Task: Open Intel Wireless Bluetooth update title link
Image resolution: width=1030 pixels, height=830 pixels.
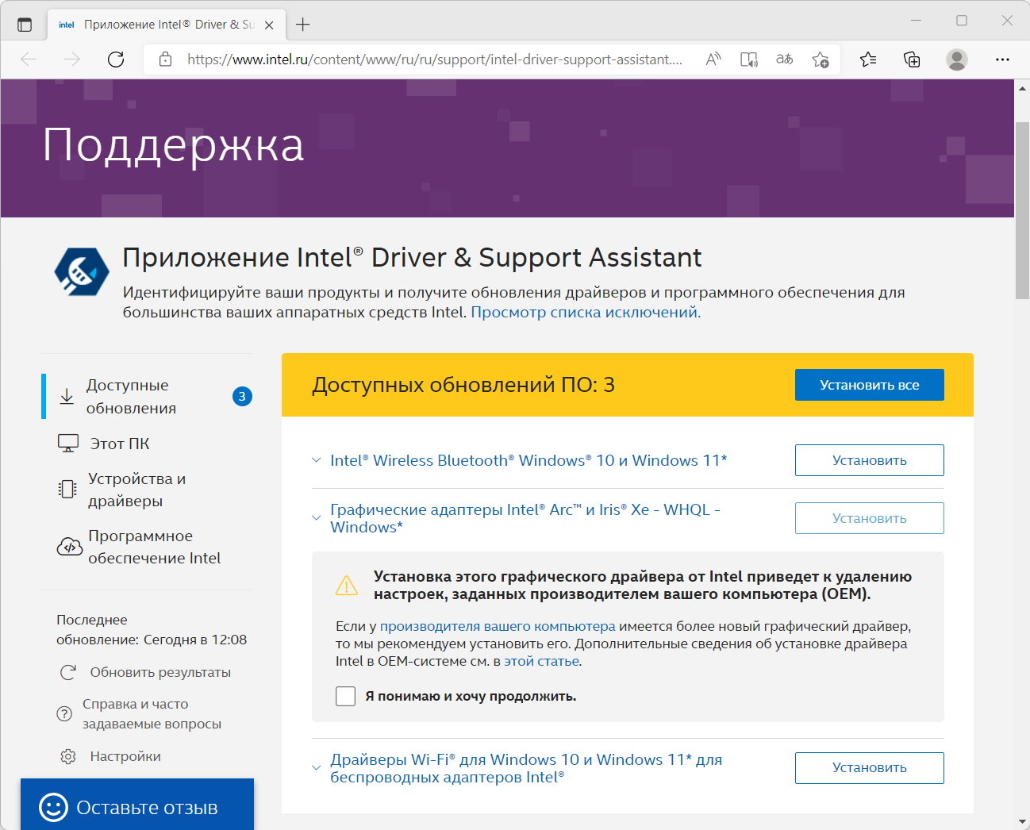Action: (x=528, y=460)
